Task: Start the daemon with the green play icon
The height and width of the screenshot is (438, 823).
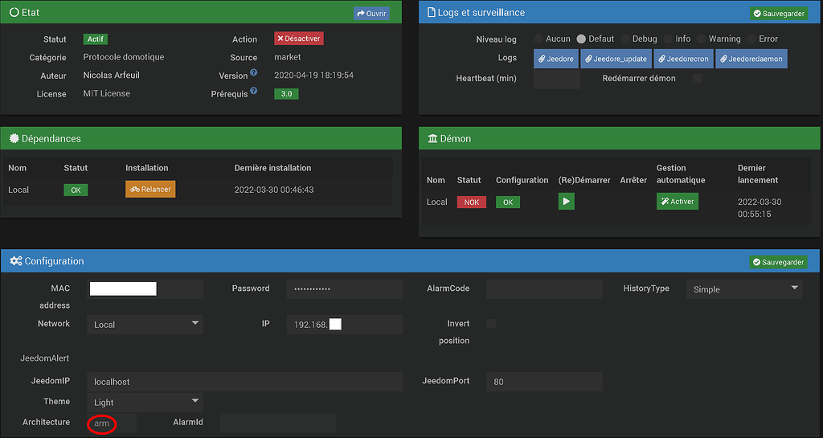Action: [567, 202]
